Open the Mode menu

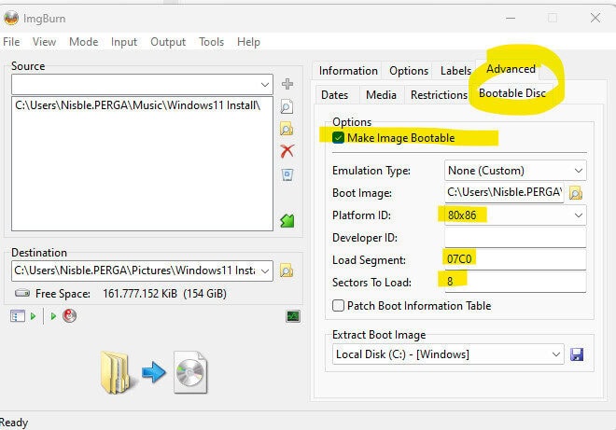(83, 42)
